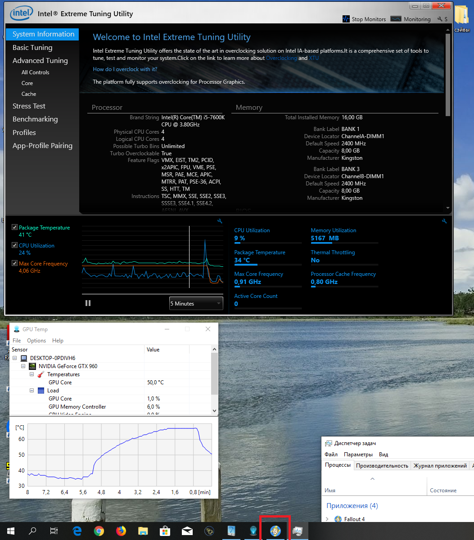Open the Overclocking hyperlink
This screenshot has width=474, height=540.
281,58
